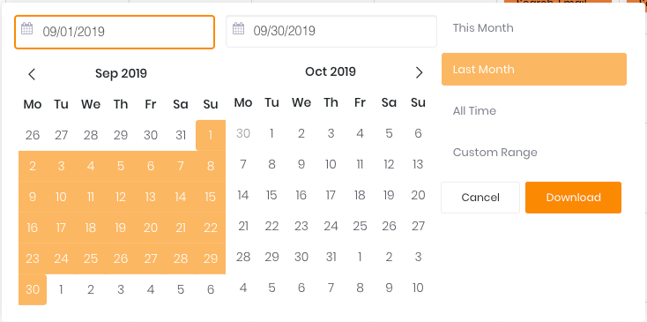This screenshot has height=322, width=647.
Task: Click the calendar icon in start date field
Action: (x=26, y=29)
